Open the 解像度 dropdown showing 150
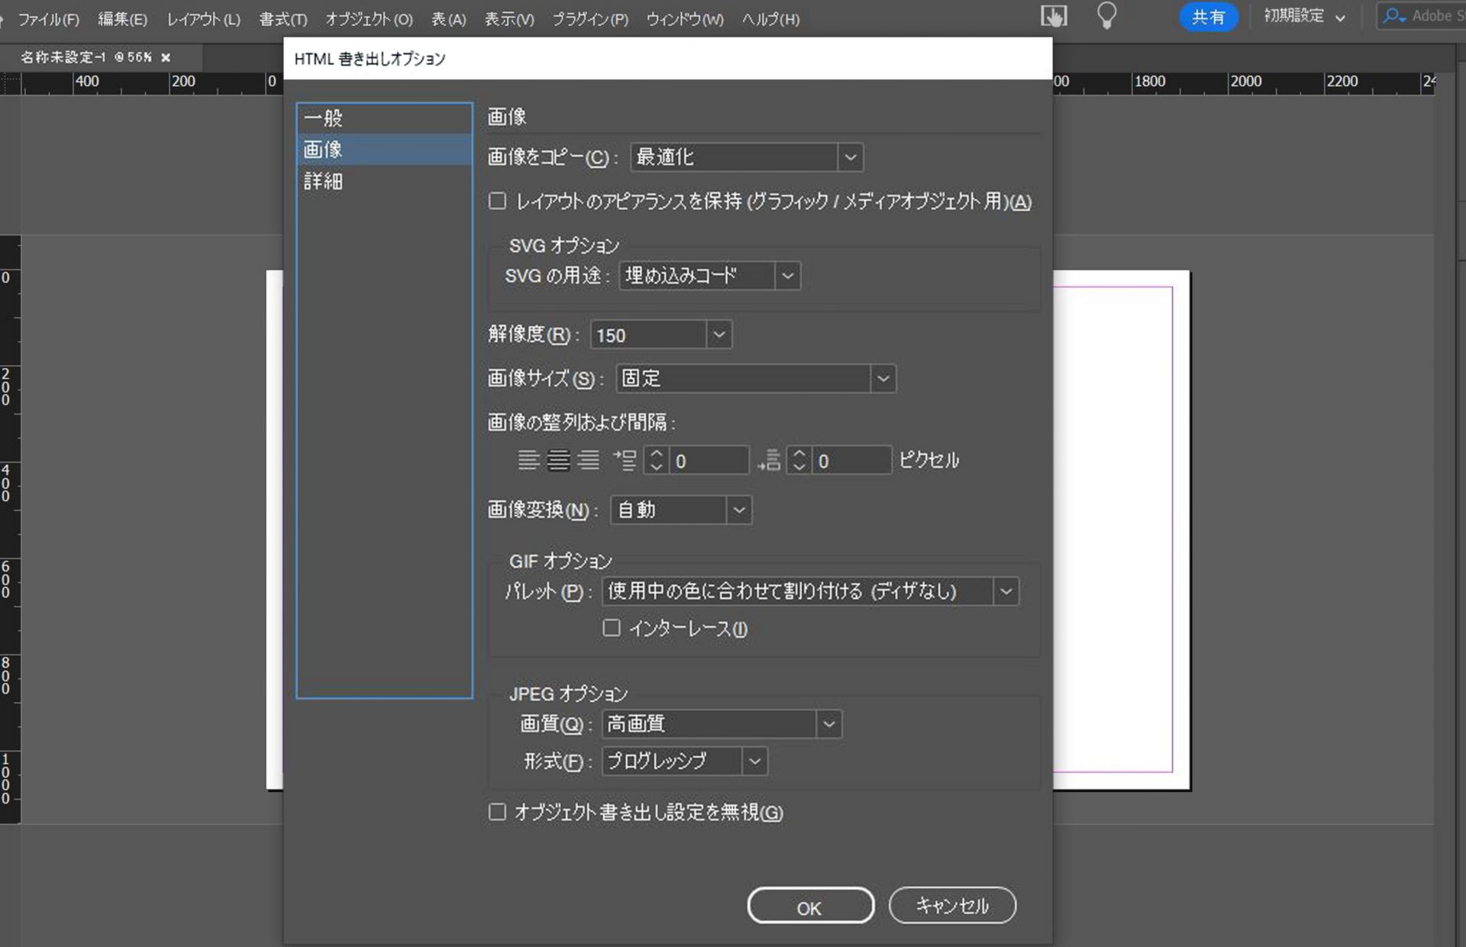Viewport: 1466px width, 947px height. coord(718,335)
